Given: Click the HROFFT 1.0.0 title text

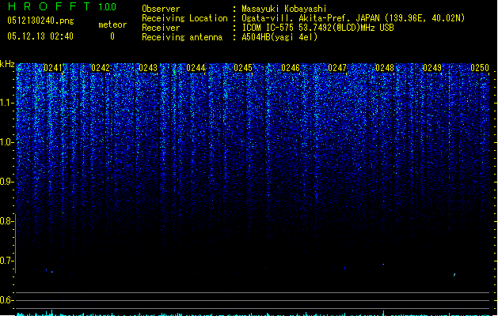Looking at the screenshot, I should click(x=62, y=6).
